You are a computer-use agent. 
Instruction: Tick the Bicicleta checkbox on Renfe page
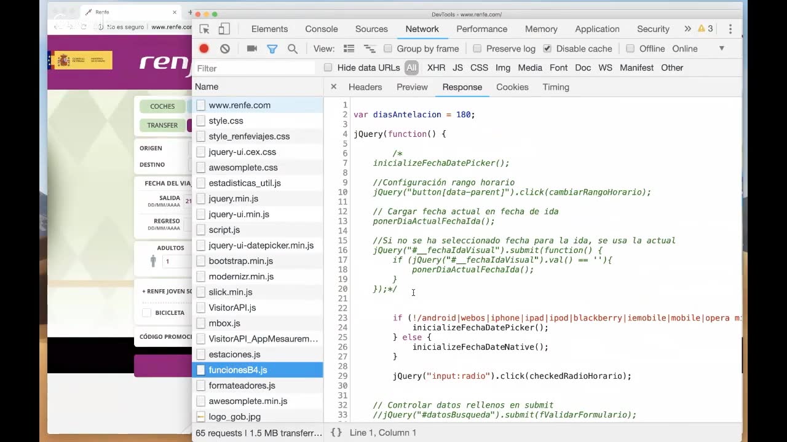point(146,313)
